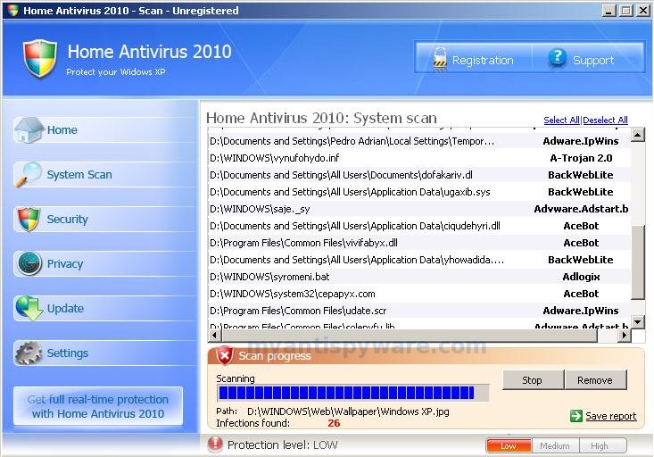The height and width of the screenshot is (457, 654).
Task: Stop the running scan
Action: tap(533, 380)
